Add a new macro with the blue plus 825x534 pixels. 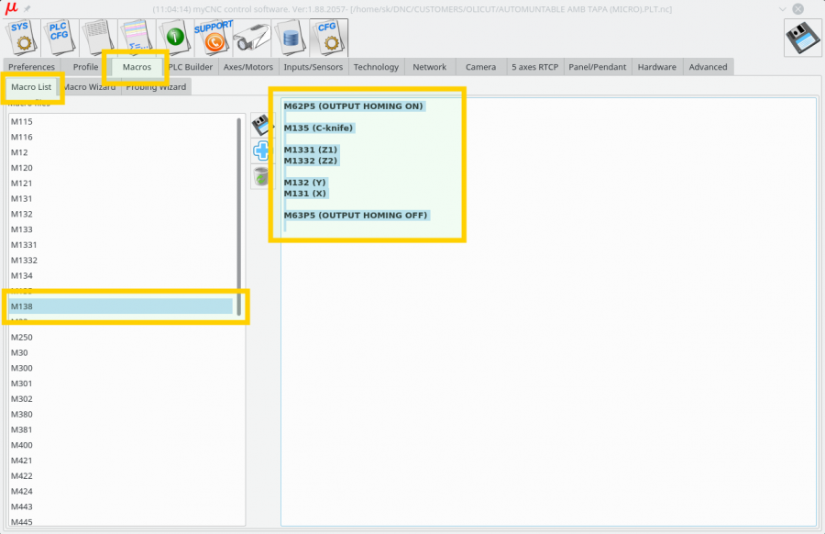(x=260, y=150)
